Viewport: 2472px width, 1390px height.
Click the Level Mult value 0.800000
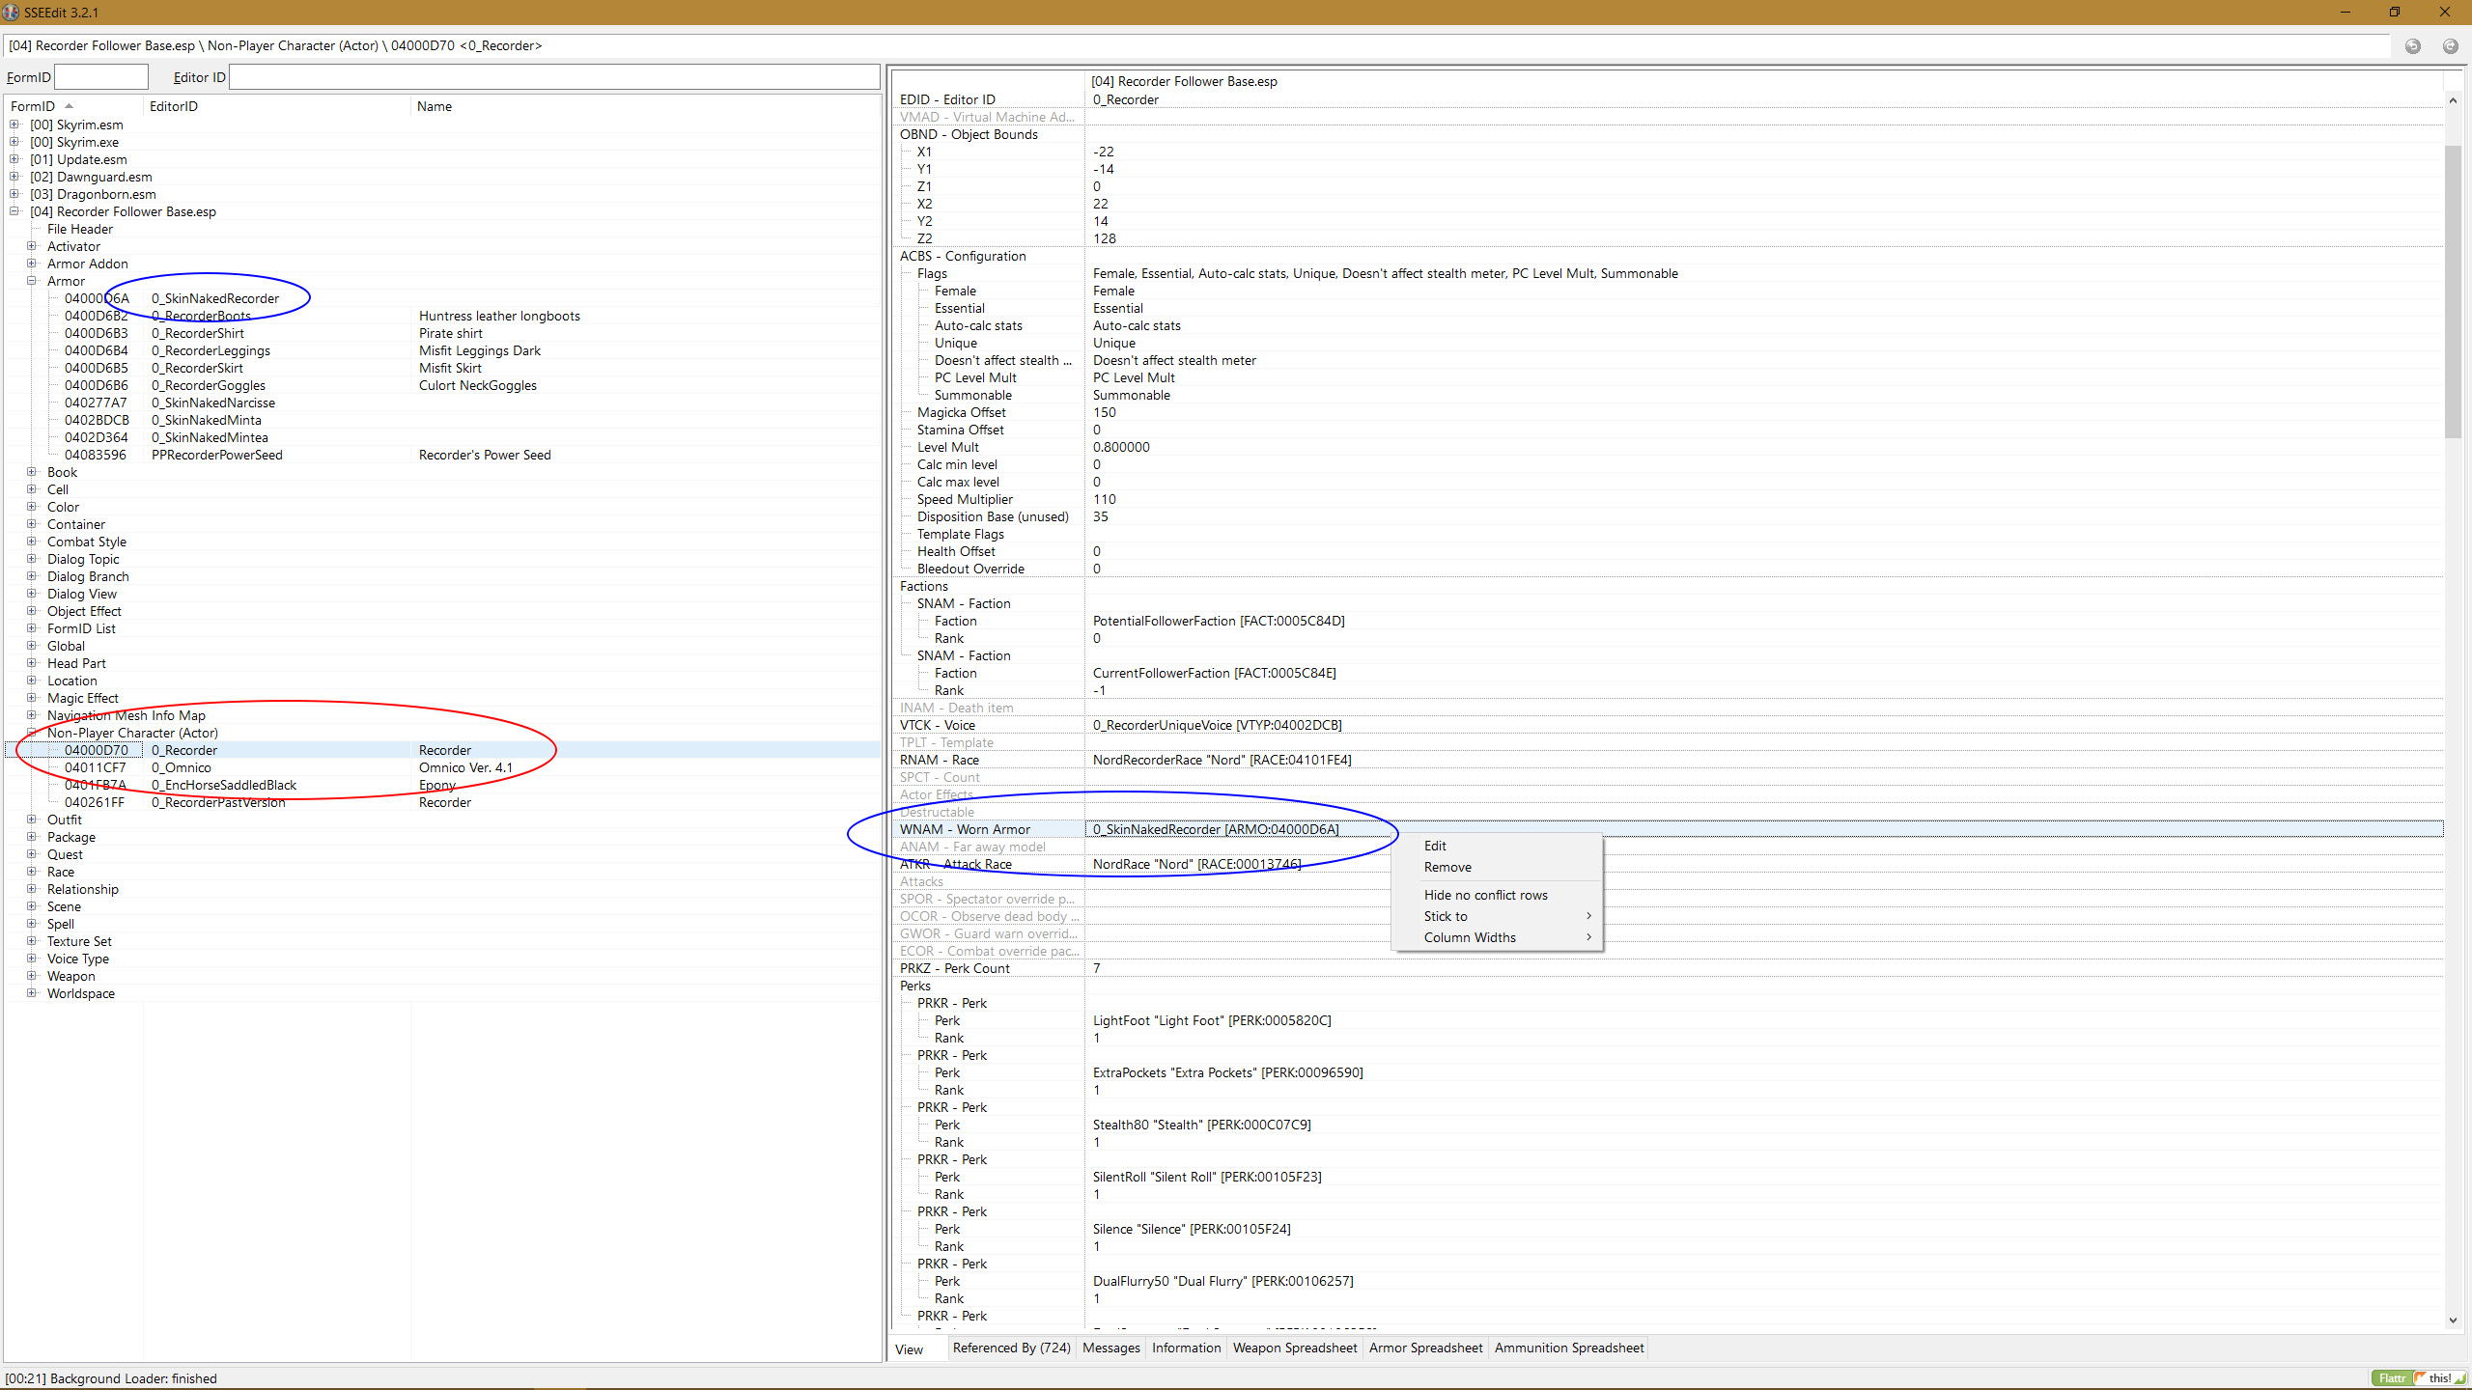point(1121,447)
